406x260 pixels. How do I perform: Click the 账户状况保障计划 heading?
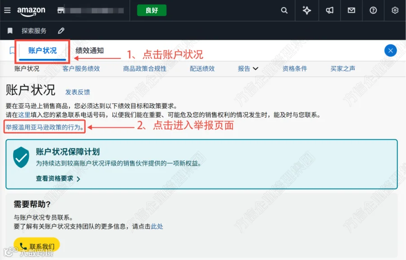coord(68,152)
